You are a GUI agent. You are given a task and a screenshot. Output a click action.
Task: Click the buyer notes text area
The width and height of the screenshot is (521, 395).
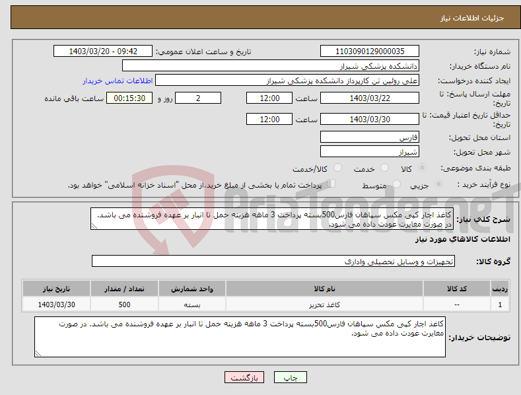point(240,337)
